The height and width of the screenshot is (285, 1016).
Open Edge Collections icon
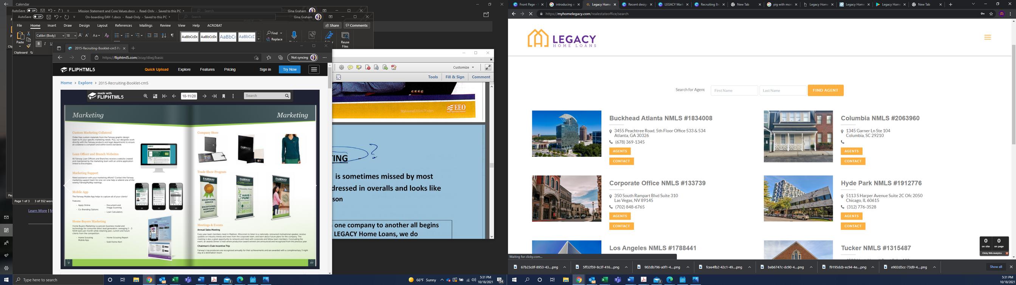tap(280, 57)
